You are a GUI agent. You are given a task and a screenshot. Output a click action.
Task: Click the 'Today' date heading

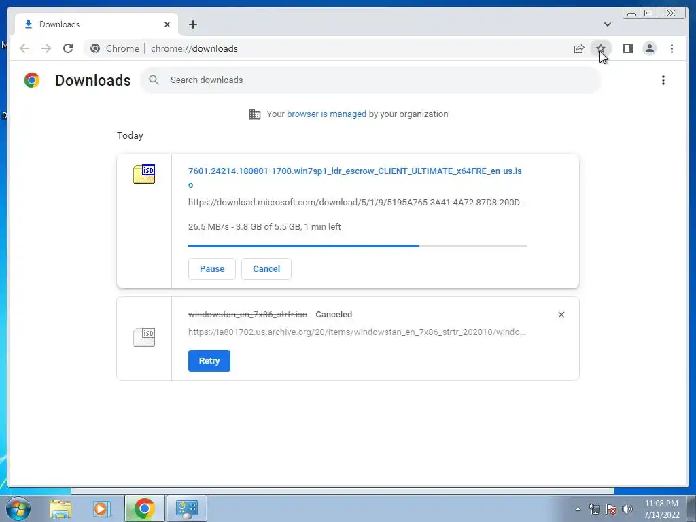pyautogui.click(x=130, y=135)
